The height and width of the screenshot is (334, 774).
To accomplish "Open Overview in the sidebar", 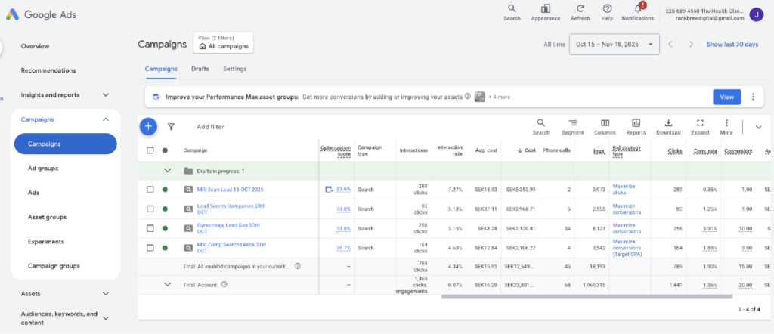I will coord(35,46).
